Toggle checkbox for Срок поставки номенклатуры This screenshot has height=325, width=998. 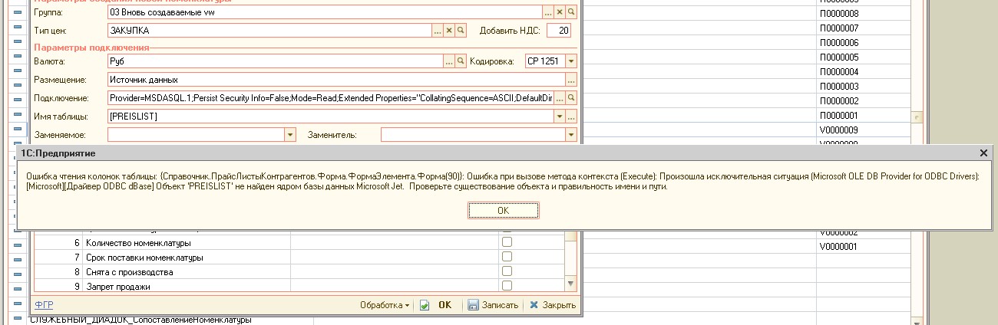507,257
